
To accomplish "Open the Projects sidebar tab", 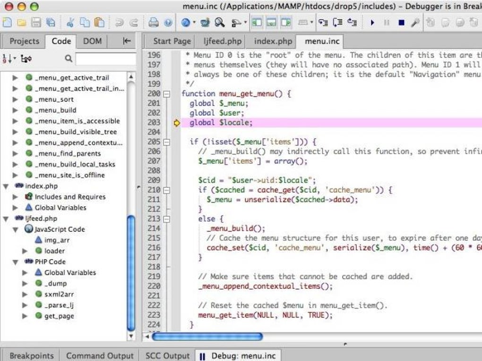I will click(24, 41).
